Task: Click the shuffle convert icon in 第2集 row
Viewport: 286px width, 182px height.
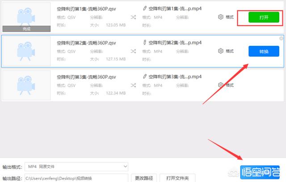Action: (x=133, y=51)
